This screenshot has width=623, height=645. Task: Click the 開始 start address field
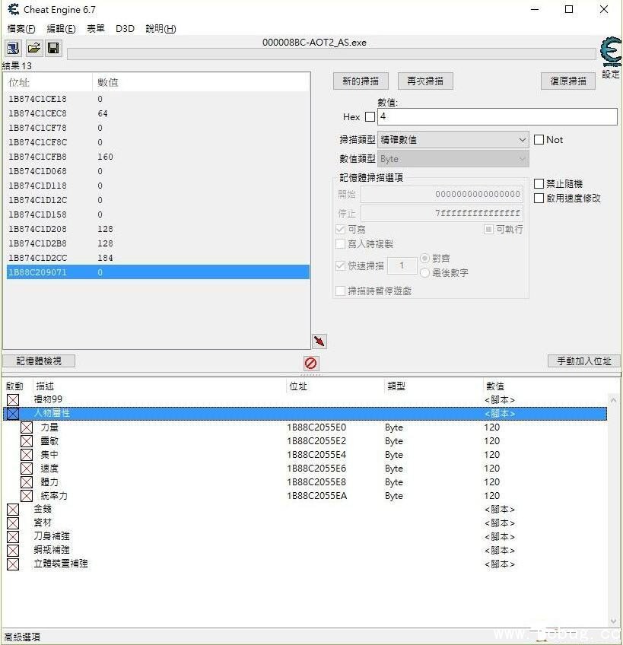click(x=441, y=194)
